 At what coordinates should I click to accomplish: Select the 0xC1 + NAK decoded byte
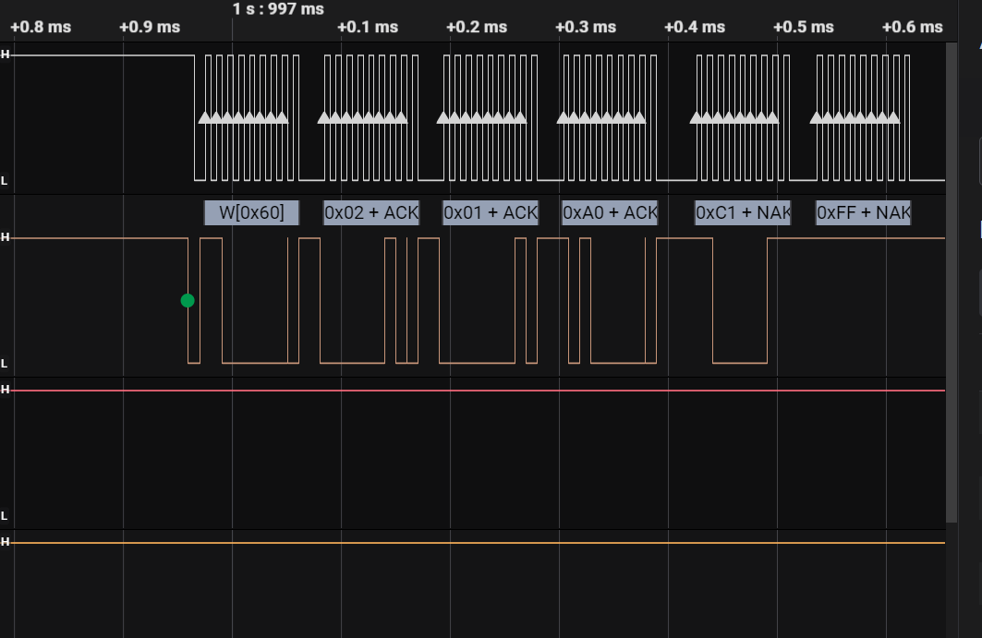click(743, 212)
